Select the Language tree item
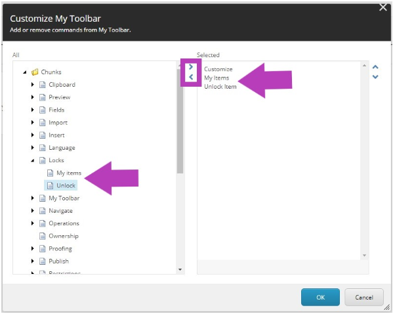Screen dimensions: 393x314 tap(62, 148)
